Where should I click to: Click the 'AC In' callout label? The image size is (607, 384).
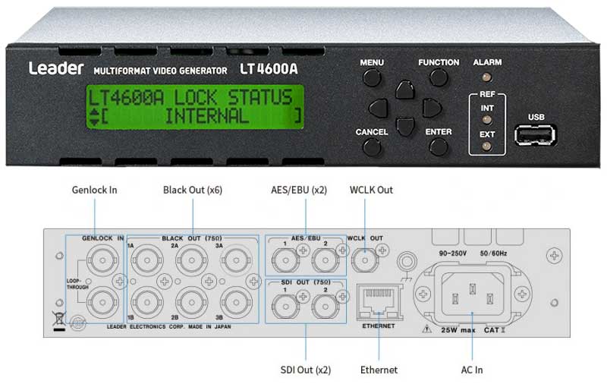click(x=472, y=370)
